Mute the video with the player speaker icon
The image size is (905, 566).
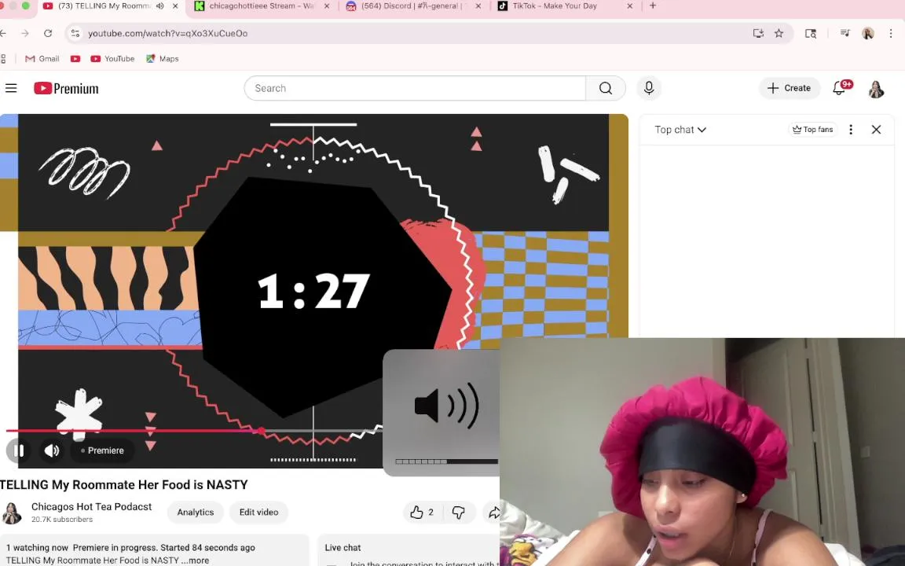click(x=52, y=450)
